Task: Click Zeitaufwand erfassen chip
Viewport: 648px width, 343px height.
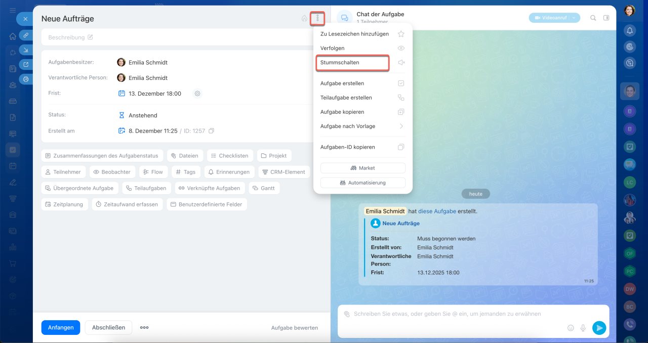Action: pyautogui.click(x=127, y=204)
